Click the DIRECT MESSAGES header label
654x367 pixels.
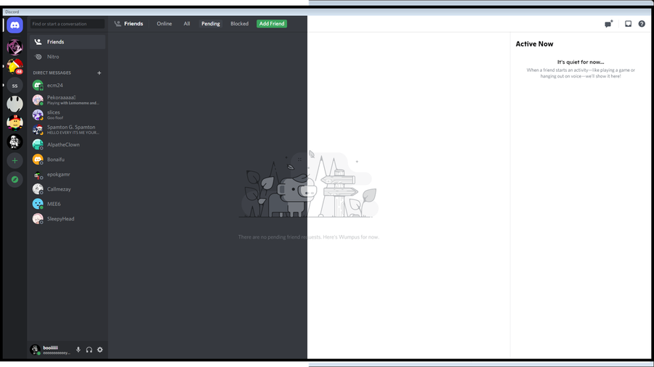coord(52,73)
